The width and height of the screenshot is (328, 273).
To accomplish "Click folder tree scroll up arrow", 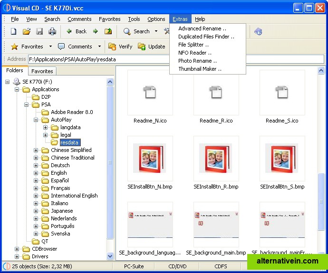I will (x=110, y=82).
